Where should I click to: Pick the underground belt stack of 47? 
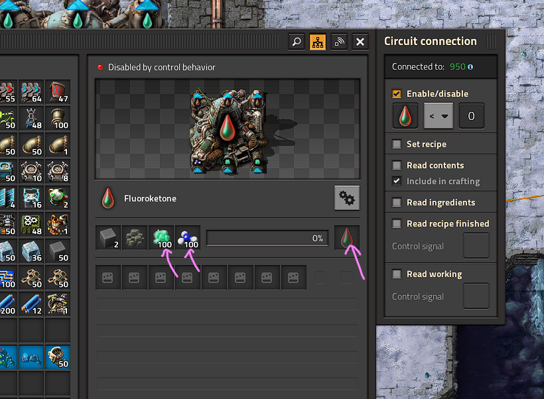pyautogui.click(x=58, y=92)
